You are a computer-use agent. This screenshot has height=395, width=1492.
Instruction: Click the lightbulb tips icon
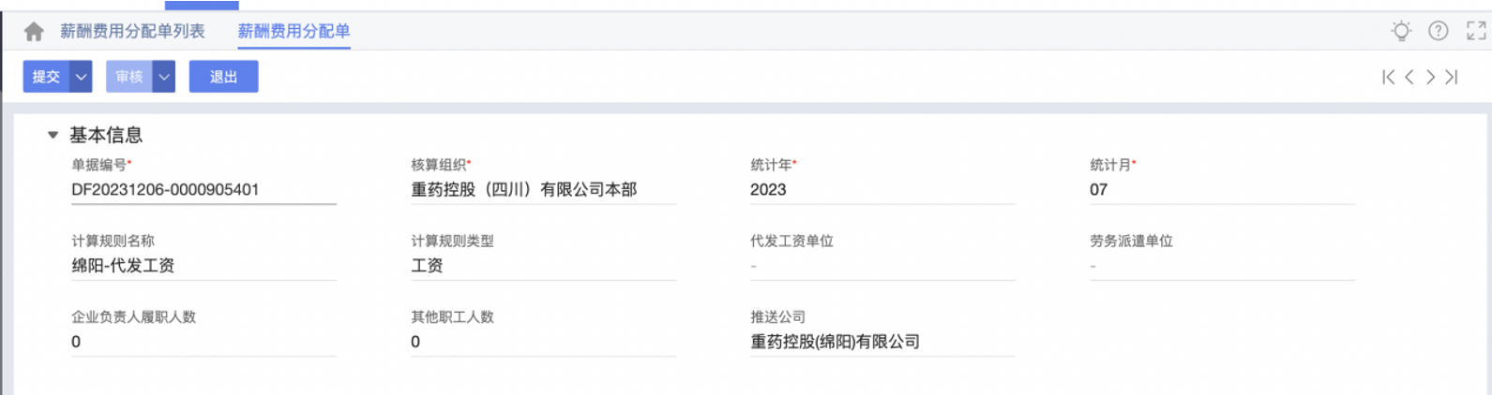pos(1401,31)
